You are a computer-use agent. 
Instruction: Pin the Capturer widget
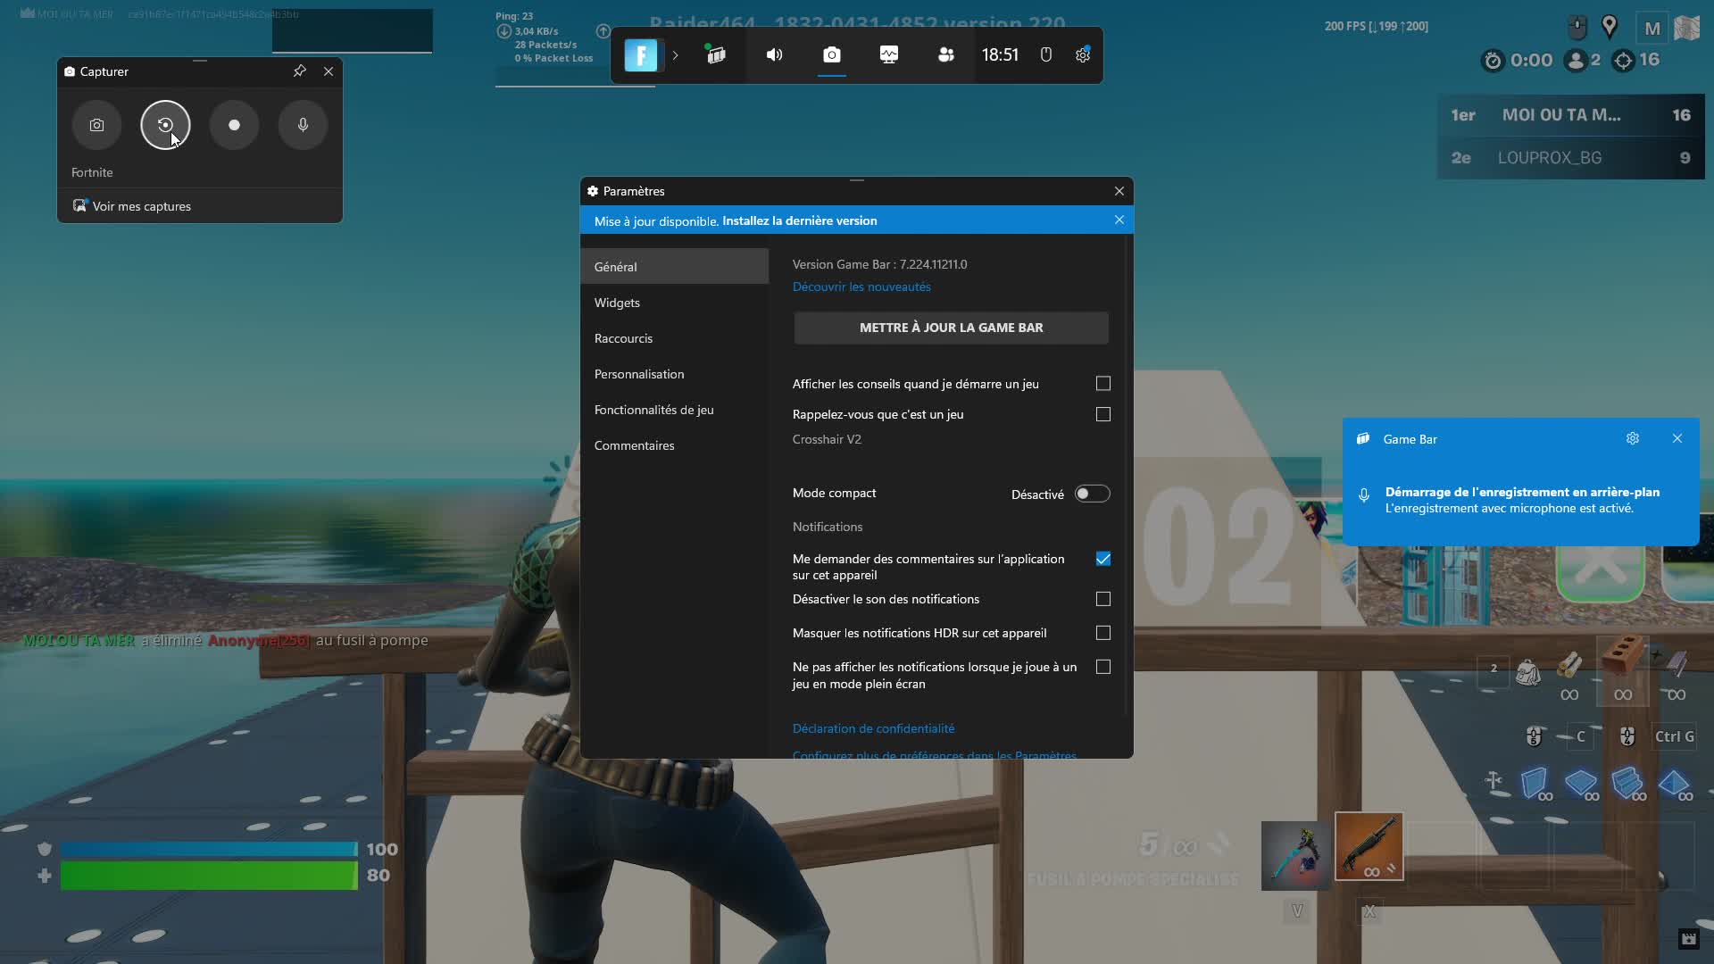point(300,71)
